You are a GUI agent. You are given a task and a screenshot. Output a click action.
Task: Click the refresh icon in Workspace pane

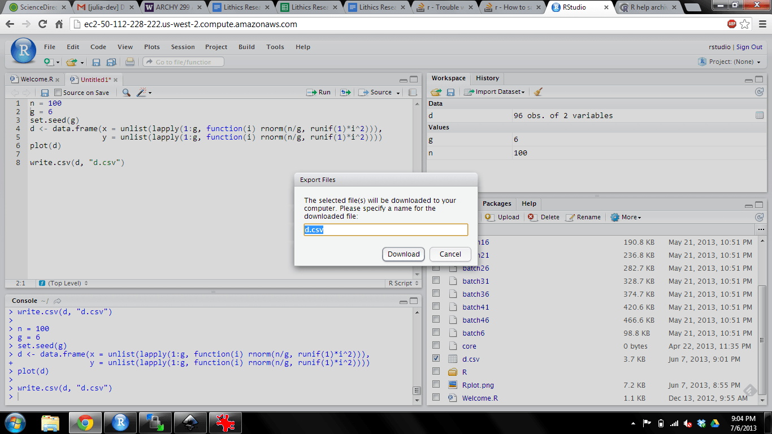pos(759,92)
